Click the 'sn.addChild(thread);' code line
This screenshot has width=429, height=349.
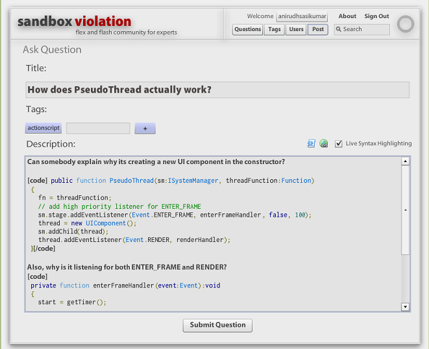[x=73, y=232]
